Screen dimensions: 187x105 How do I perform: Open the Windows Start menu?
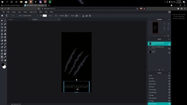coord(2,2)
